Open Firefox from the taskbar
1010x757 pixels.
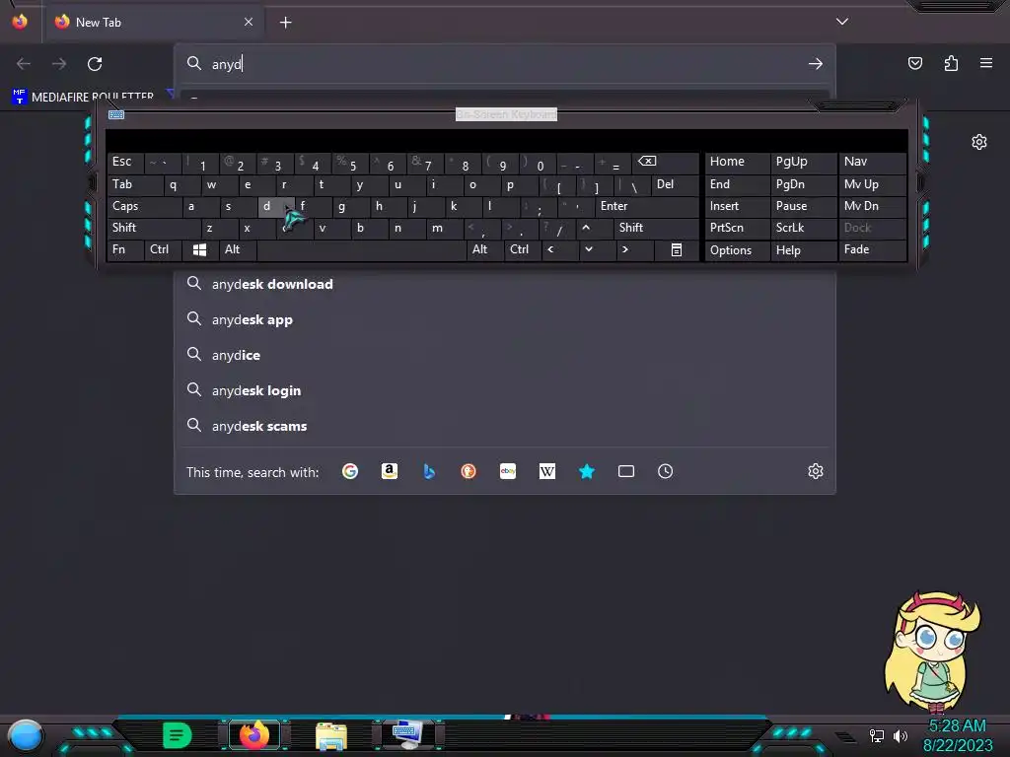pos(254,735)
